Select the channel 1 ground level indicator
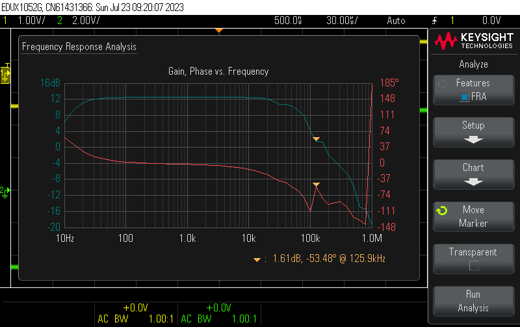Viewport: 520px width, 327px height. [x=5, y=76]
